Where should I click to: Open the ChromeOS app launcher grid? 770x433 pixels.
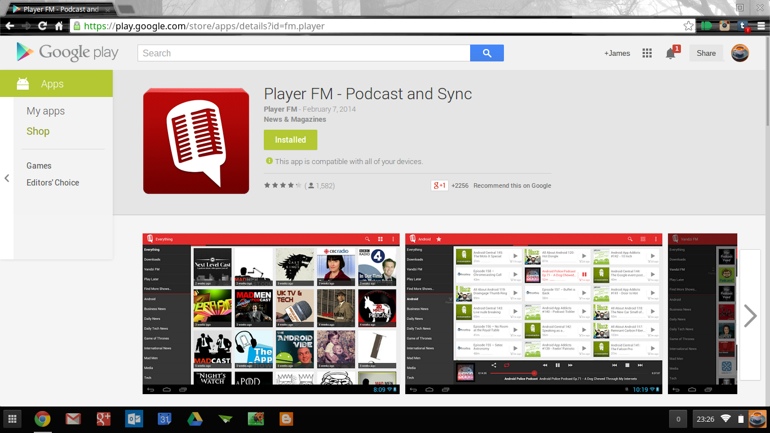[12, 419]
